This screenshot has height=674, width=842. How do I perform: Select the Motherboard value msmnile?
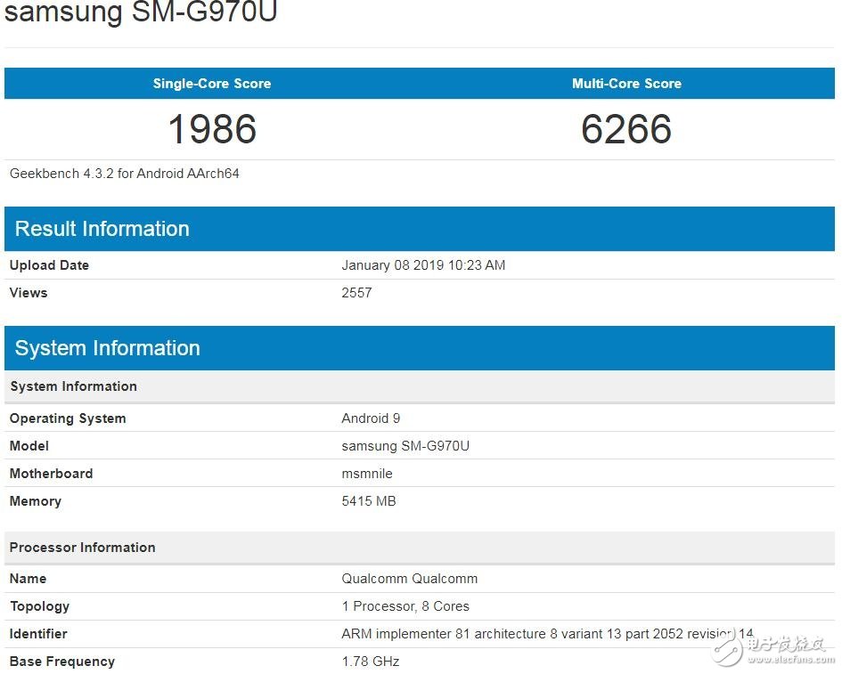pos(367,473)
